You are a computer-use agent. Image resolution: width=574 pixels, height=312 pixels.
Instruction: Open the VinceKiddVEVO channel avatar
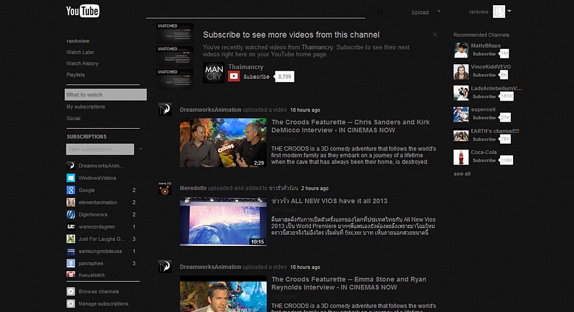(461, 72)
